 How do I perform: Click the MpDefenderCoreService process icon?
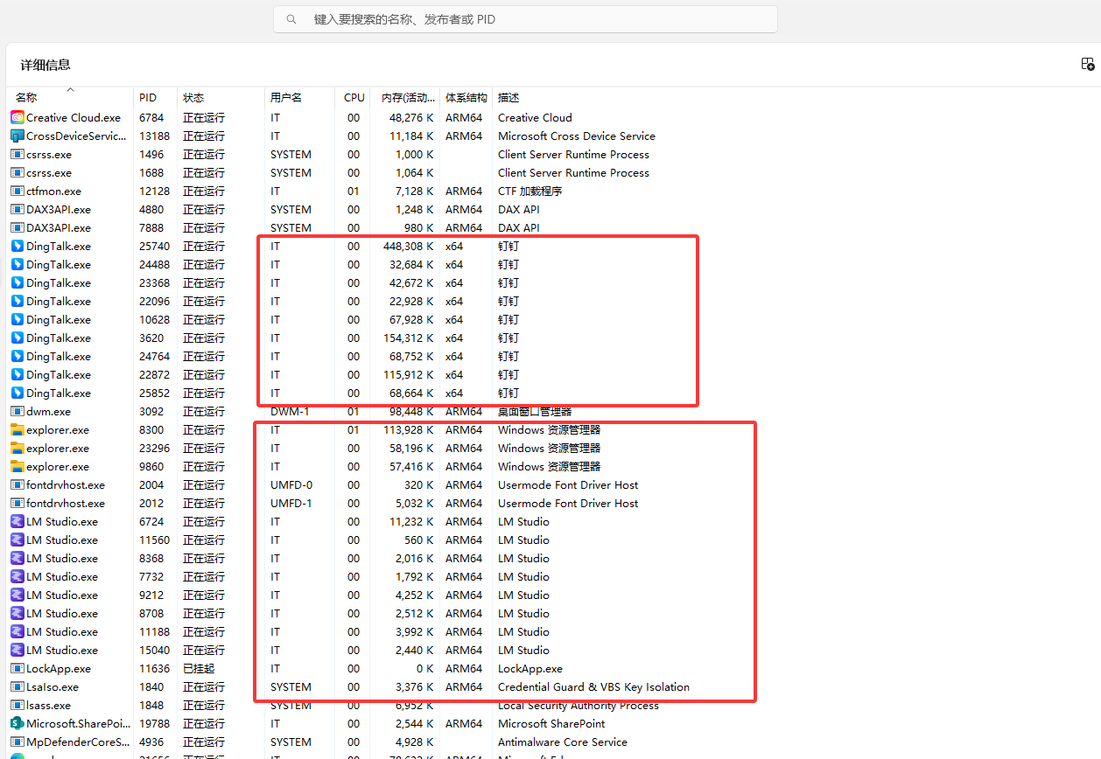coord(18,742)
